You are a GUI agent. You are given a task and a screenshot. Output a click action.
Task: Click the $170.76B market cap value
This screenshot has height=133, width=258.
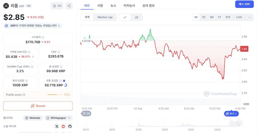pyautogui.click(x=33, y=42)
